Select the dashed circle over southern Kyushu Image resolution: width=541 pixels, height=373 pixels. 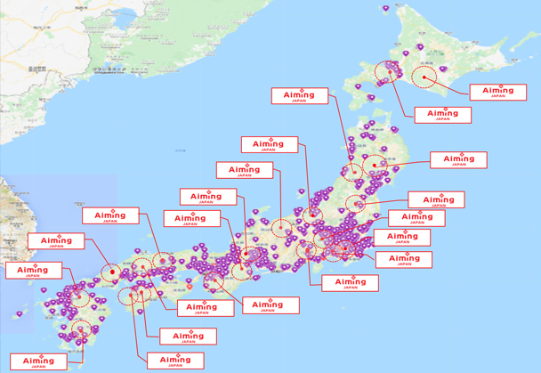coord(81,330)
